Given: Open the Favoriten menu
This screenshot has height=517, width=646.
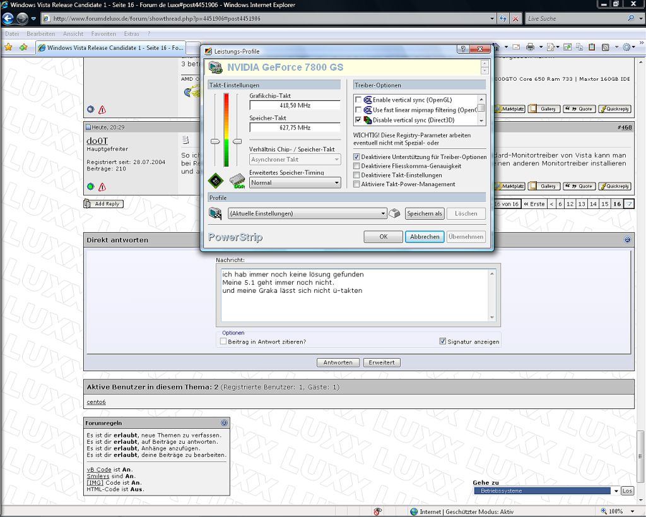Looking at the screenshot, I should tap(103, 34).
